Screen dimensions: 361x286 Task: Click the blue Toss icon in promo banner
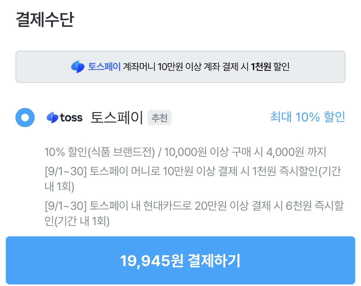coord(78,67)
